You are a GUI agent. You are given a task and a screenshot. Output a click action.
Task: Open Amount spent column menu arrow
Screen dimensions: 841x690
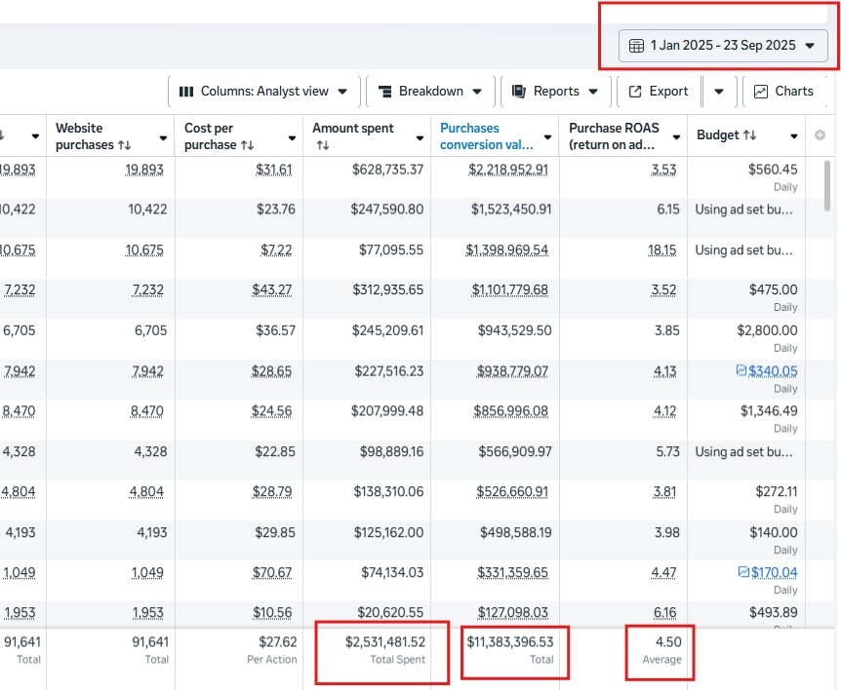click(x=420, y=138)
